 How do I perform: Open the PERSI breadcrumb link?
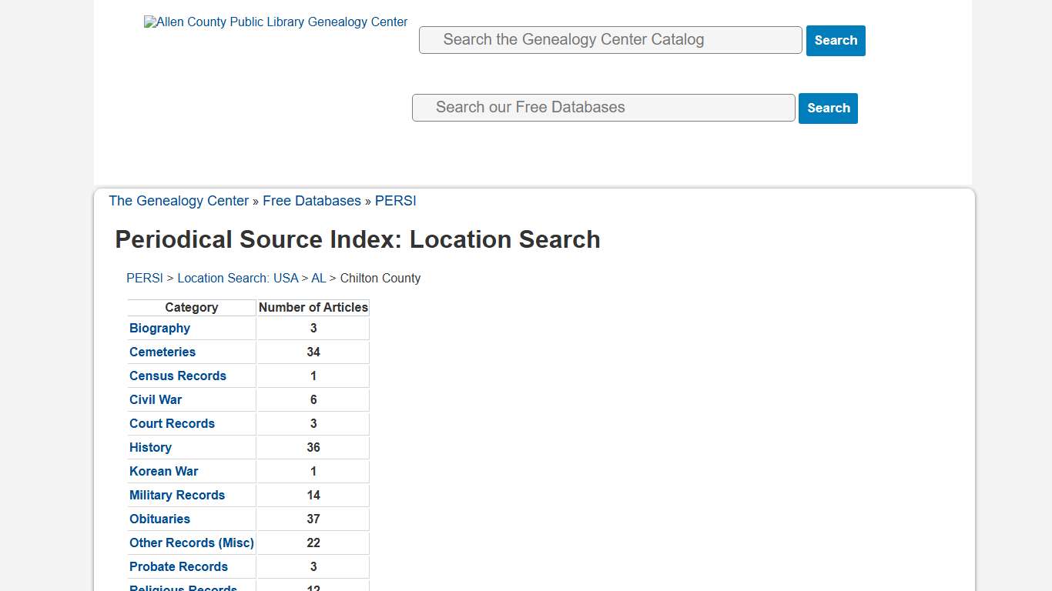click(395, 201)
